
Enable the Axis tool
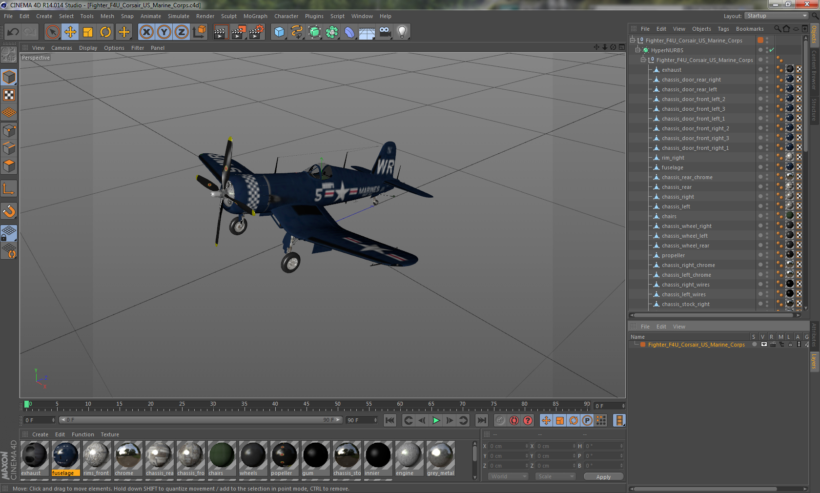point(9,188)
